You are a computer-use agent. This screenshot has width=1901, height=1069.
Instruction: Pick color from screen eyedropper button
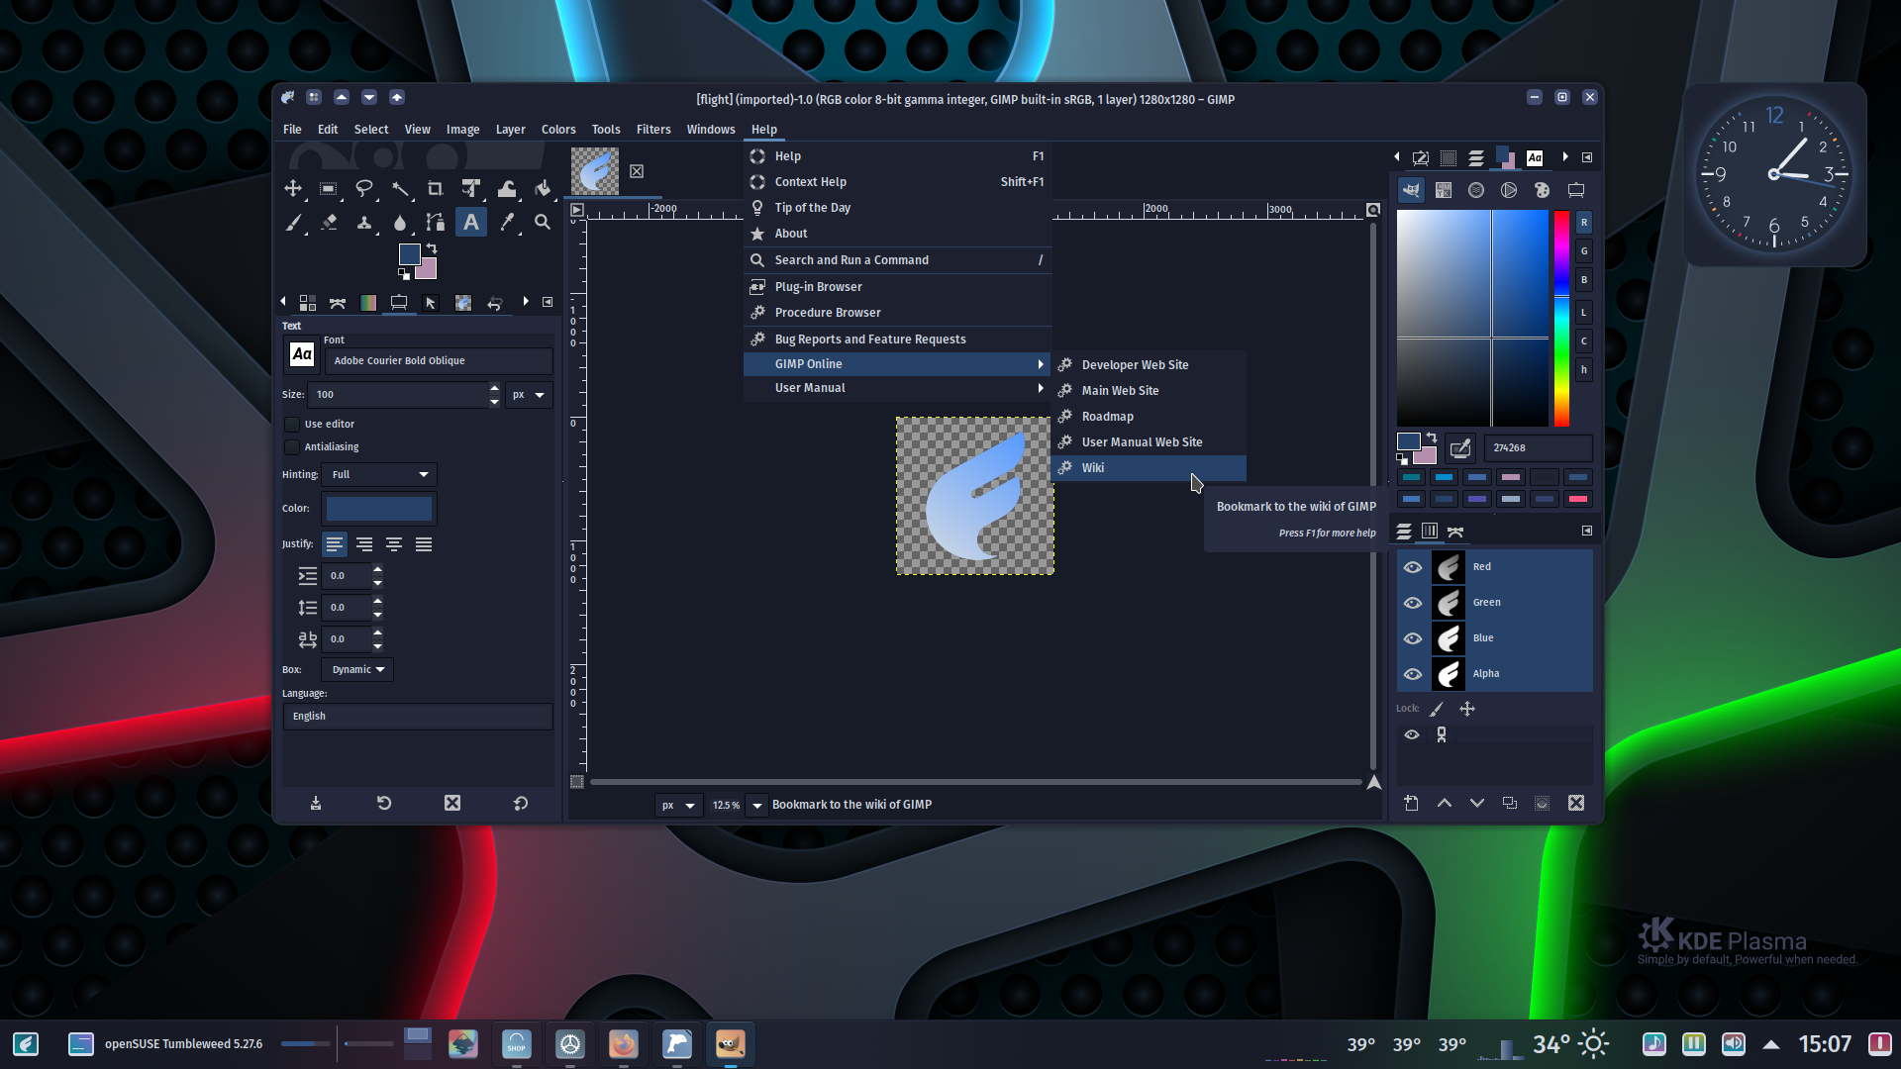pos(1459,448)
